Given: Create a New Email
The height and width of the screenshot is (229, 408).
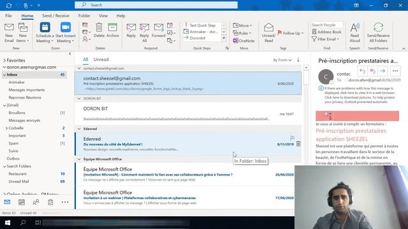Looking at the screenshot, I should coord(9,32).
